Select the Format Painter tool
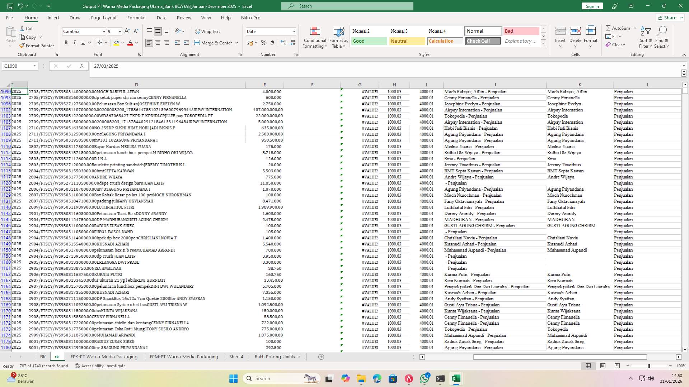689x387 pixels. (x=37, y=46)
